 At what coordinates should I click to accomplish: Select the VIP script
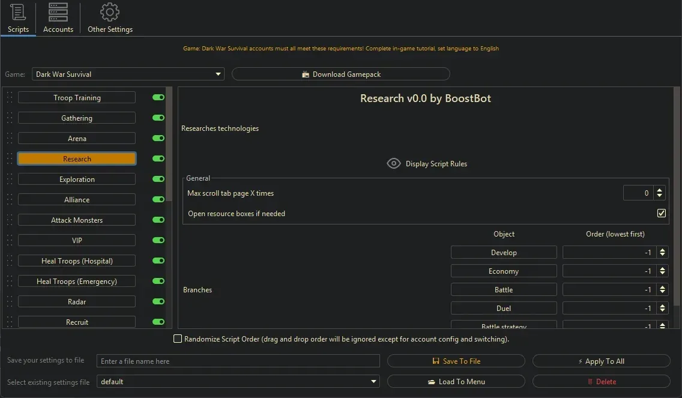(77, 241)
